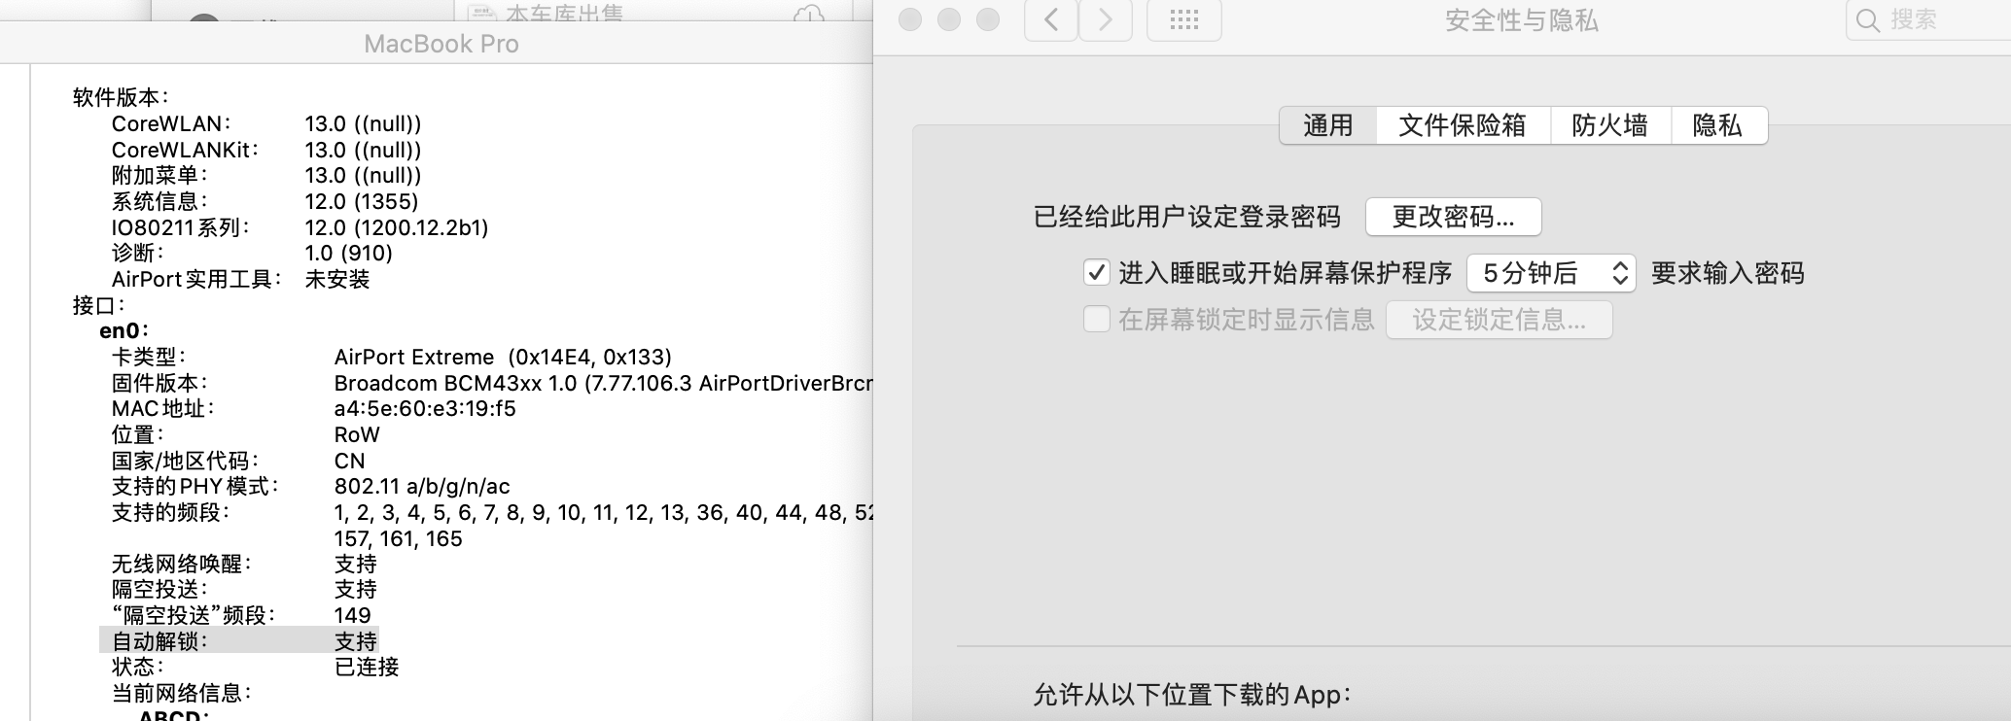Click the RoW location value
The width and height of the screenshot is (2011, 721).
pyautogui.click(x=357, y=435)
